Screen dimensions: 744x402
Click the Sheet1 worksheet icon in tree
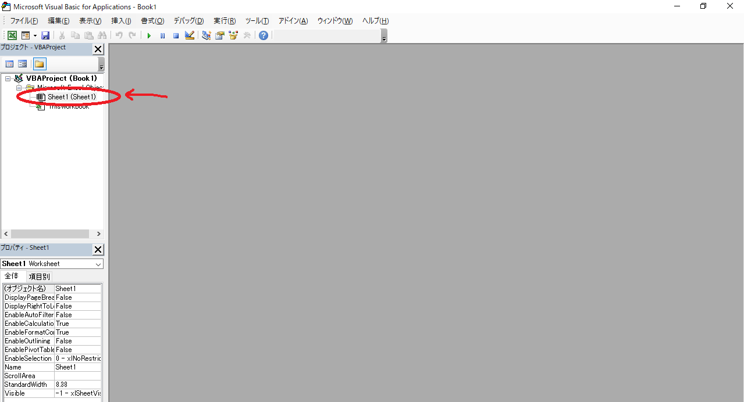tap(40, 97)
